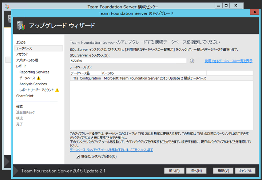The width and height of the screenshot is (262, 180).
Task: Select the top-level データベース step in sidebar
Action: click(39, 48)
